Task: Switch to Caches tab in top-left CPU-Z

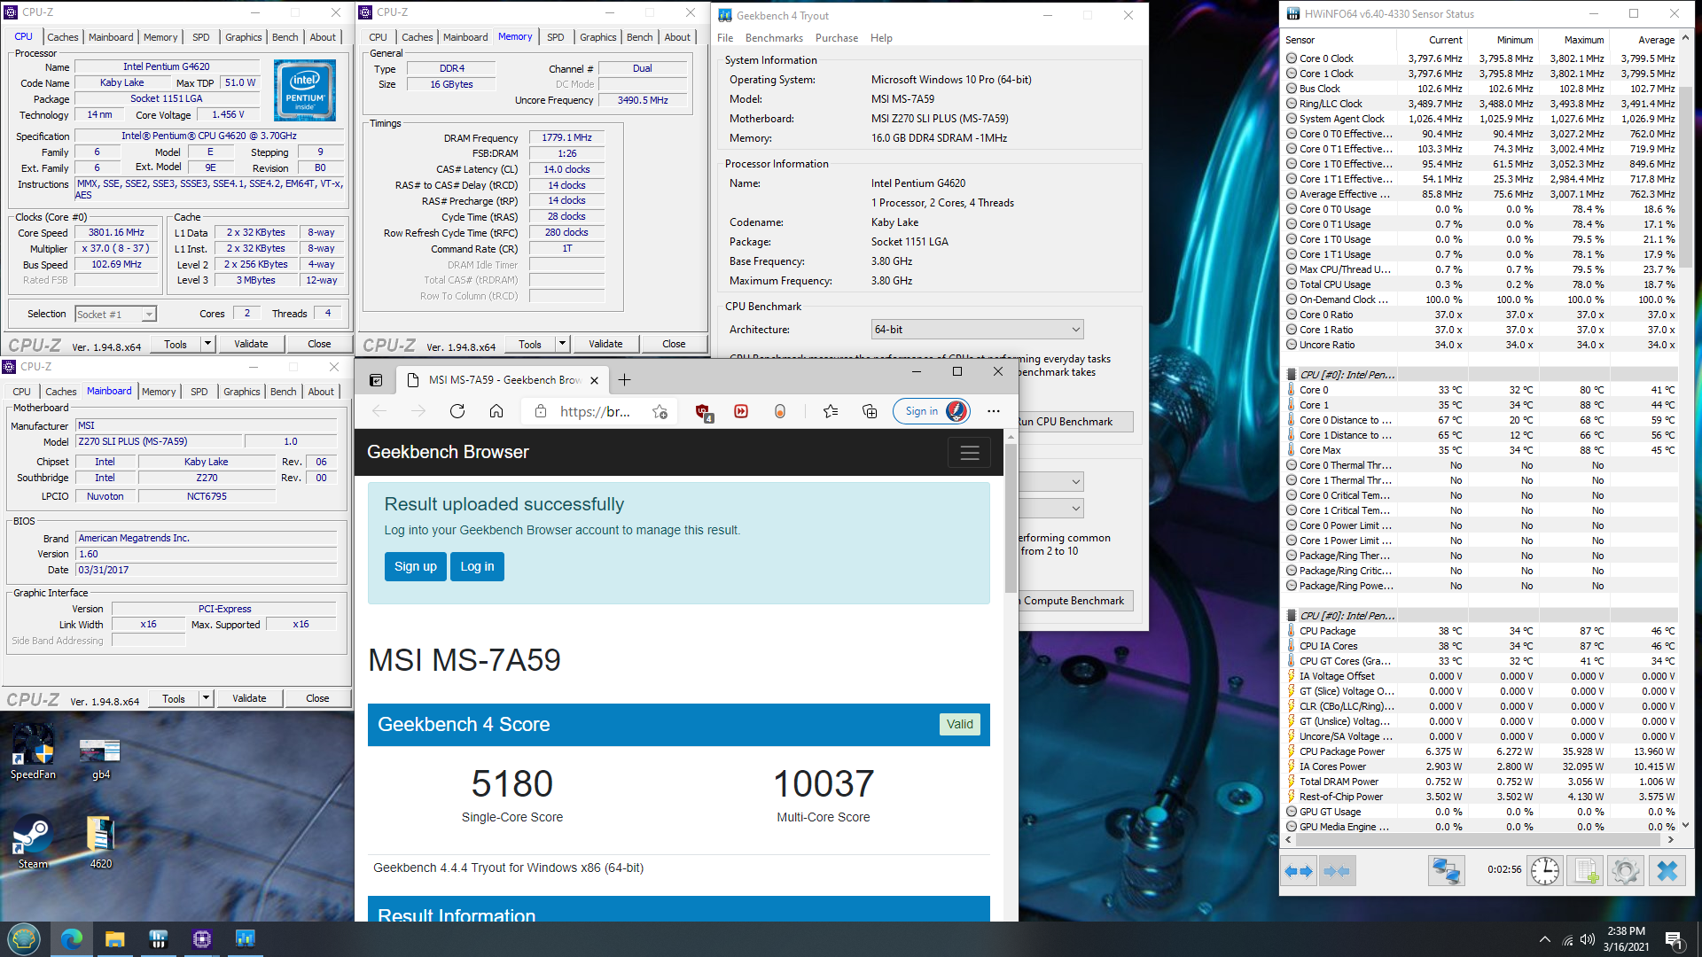Action: point(63,37)
